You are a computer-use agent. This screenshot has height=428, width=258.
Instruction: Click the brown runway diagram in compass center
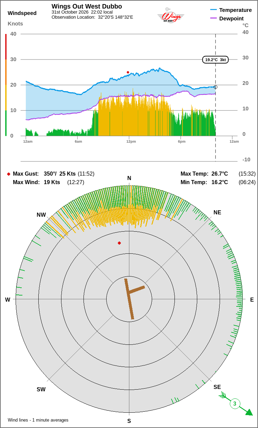coord(134,299)
